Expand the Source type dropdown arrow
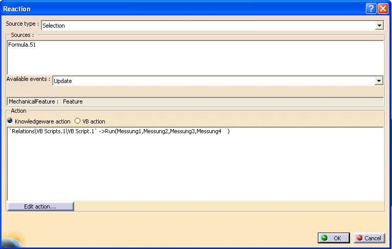392x249 pixels. [379, 26]
